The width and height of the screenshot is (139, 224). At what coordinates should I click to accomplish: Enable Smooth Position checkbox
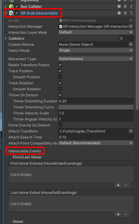point(60,77)
